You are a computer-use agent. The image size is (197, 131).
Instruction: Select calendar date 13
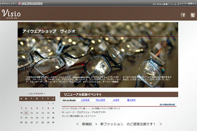(x=37, y=113)
